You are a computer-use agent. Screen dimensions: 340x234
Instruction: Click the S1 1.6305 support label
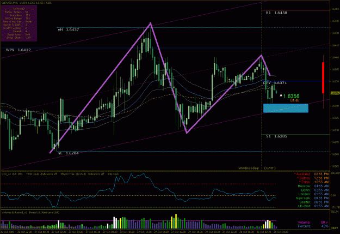click(276, 136)
